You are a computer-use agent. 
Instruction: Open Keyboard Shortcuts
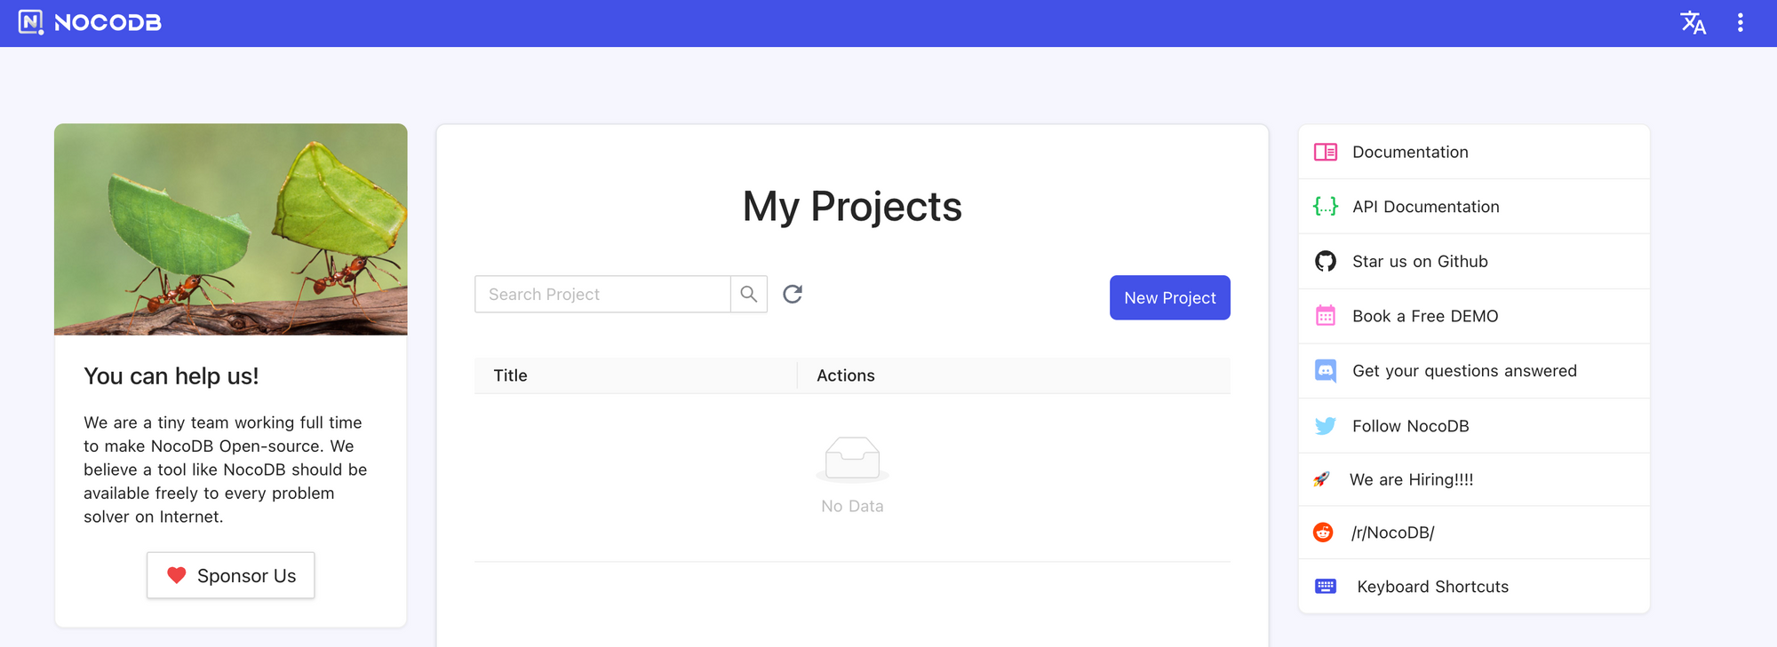(1432, 586)
